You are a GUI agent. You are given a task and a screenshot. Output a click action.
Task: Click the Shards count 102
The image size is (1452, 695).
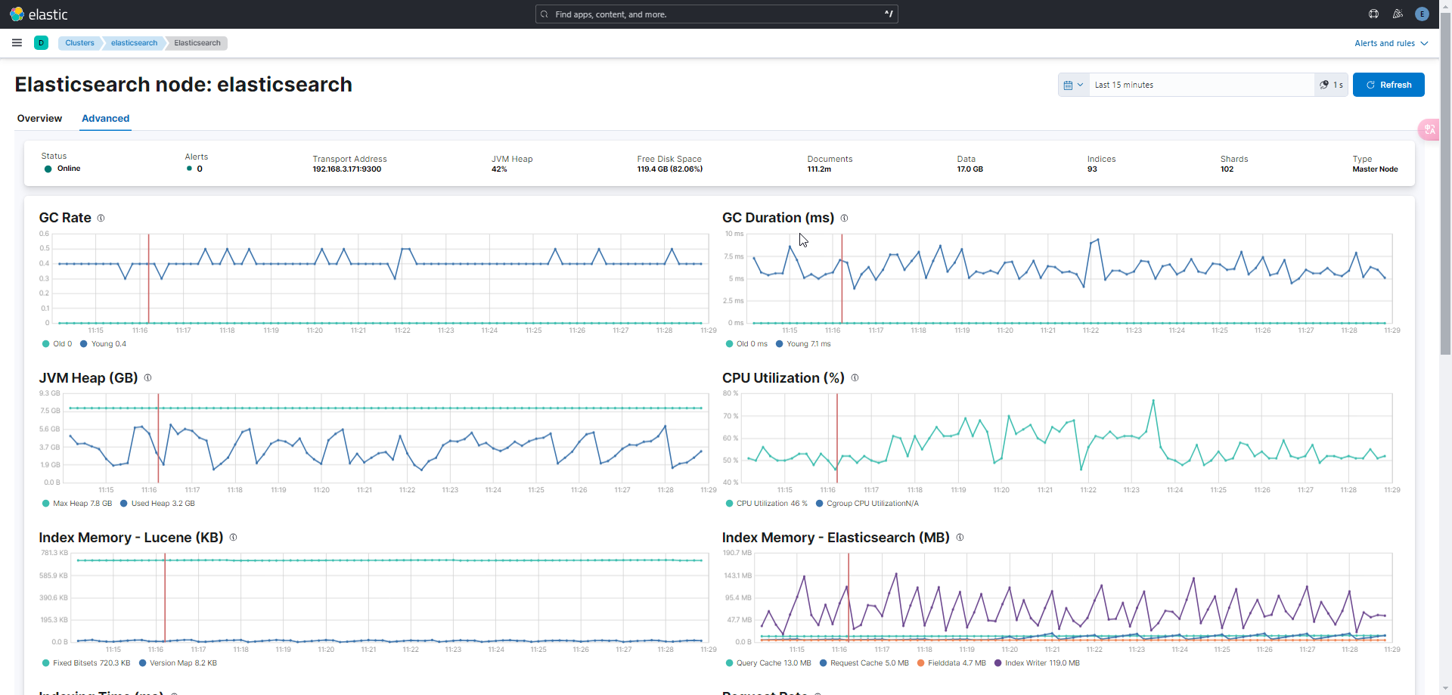click(1227, 169)
